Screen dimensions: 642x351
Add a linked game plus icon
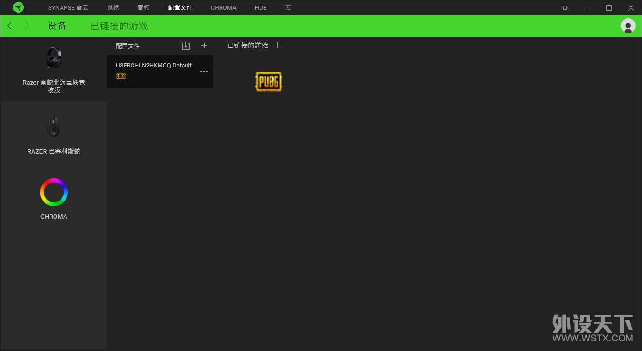pos(277,45)
